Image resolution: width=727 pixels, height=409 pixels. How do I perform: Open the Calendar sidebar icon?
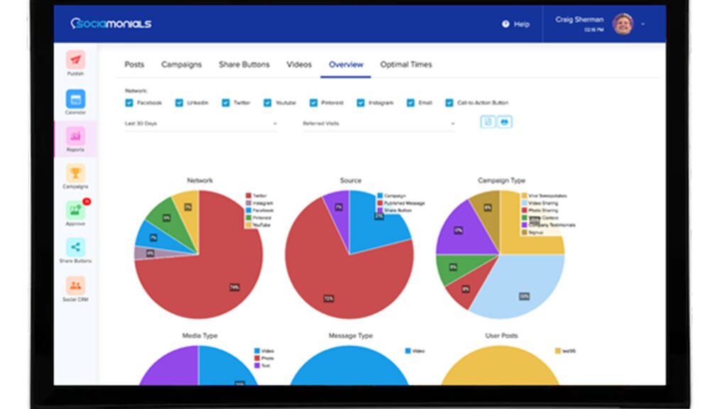[75, 99]
